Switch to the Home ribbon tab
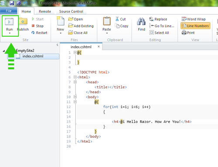 pos(26,11)
